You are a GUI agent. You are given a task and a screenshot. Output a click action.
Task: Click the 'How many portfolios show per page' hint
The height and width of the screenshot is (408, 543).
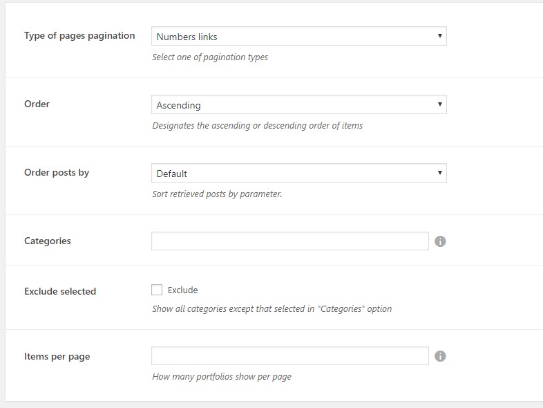(222, 377)
